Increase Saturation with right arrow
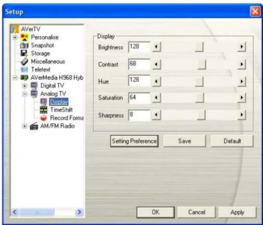263x225 pixels. click(242, 98)
